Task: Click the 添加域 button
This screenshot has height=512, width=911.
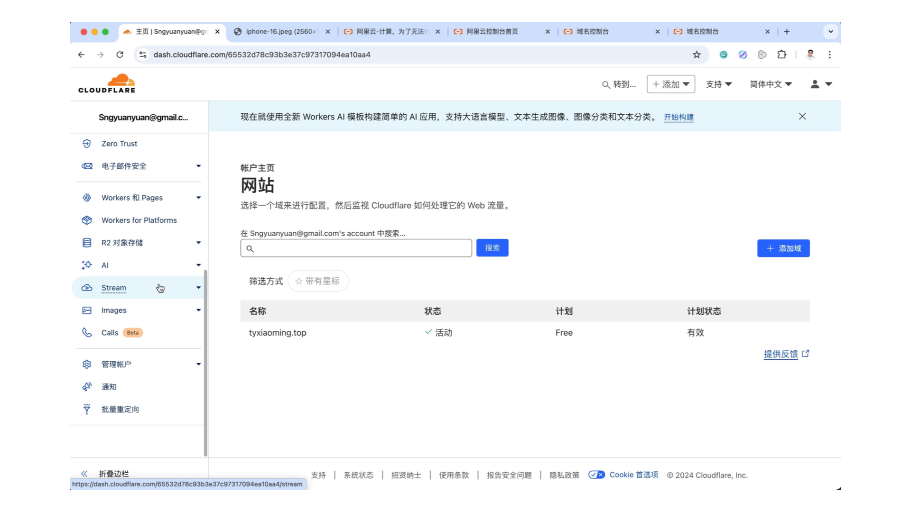Action: click(x=783, y=248)
